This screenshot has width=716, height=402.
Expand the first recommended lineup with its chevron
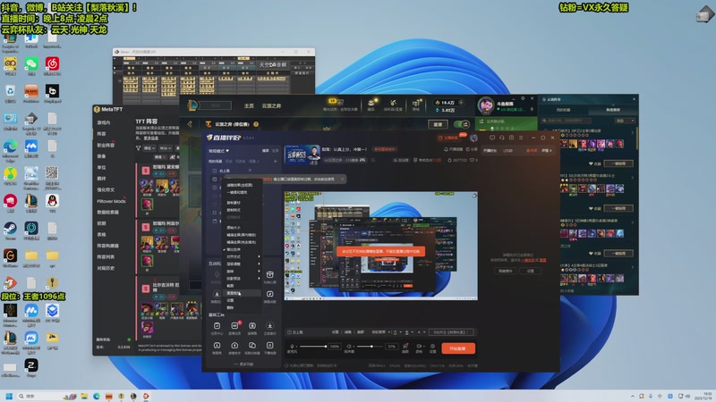point(633,132)
